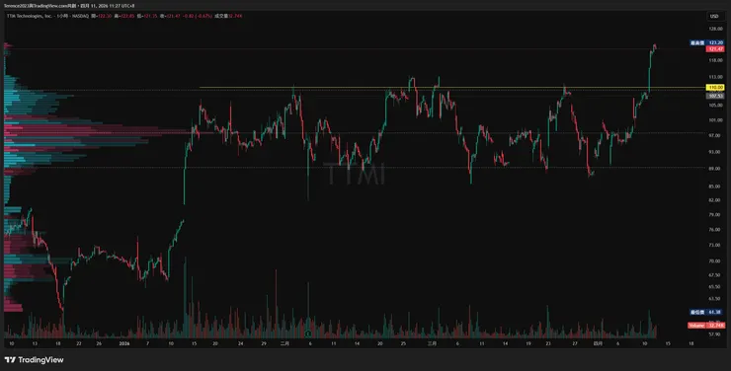Click the red 121.47 last price label
The height and width of the screenshot is (371, 731).
[715, 49]
